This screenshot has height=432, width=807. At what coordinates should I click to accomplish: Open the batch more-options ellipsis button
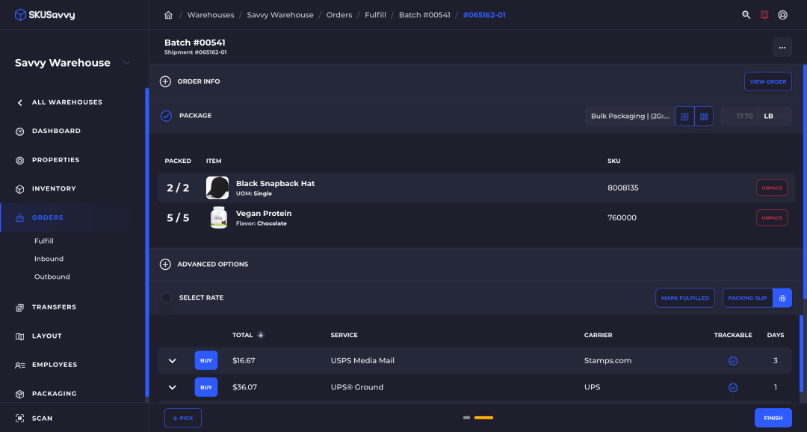click(x=782, y=47)
